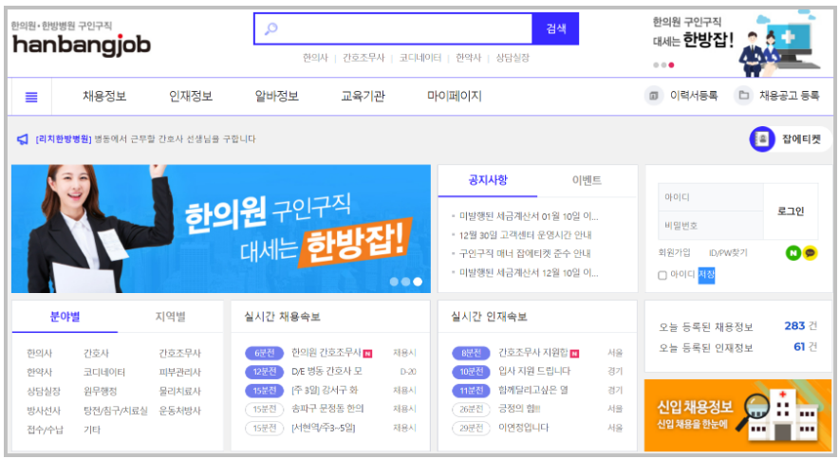Image resolution: width=839 pixels, height=459 pixels.
Task: Log in with green Naver icon
Action: point(793,252)
